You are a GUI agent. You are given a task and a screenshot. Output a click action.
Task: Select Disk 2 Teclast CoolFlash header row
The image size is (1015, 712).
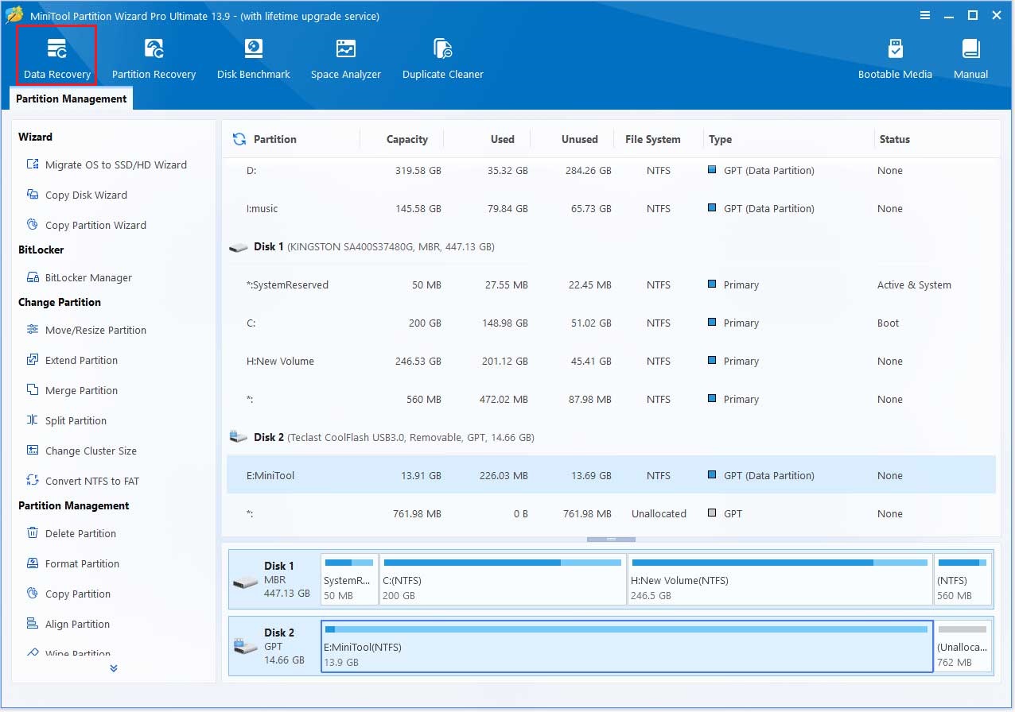click(611, 437)
